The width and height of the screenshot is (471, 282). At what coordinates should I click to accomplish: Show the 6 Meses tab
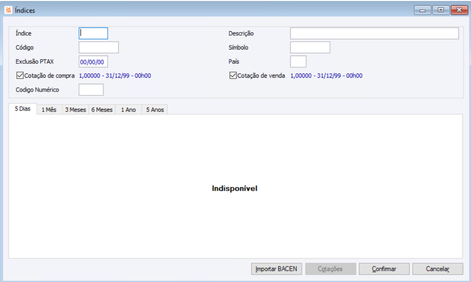(102, 110)
